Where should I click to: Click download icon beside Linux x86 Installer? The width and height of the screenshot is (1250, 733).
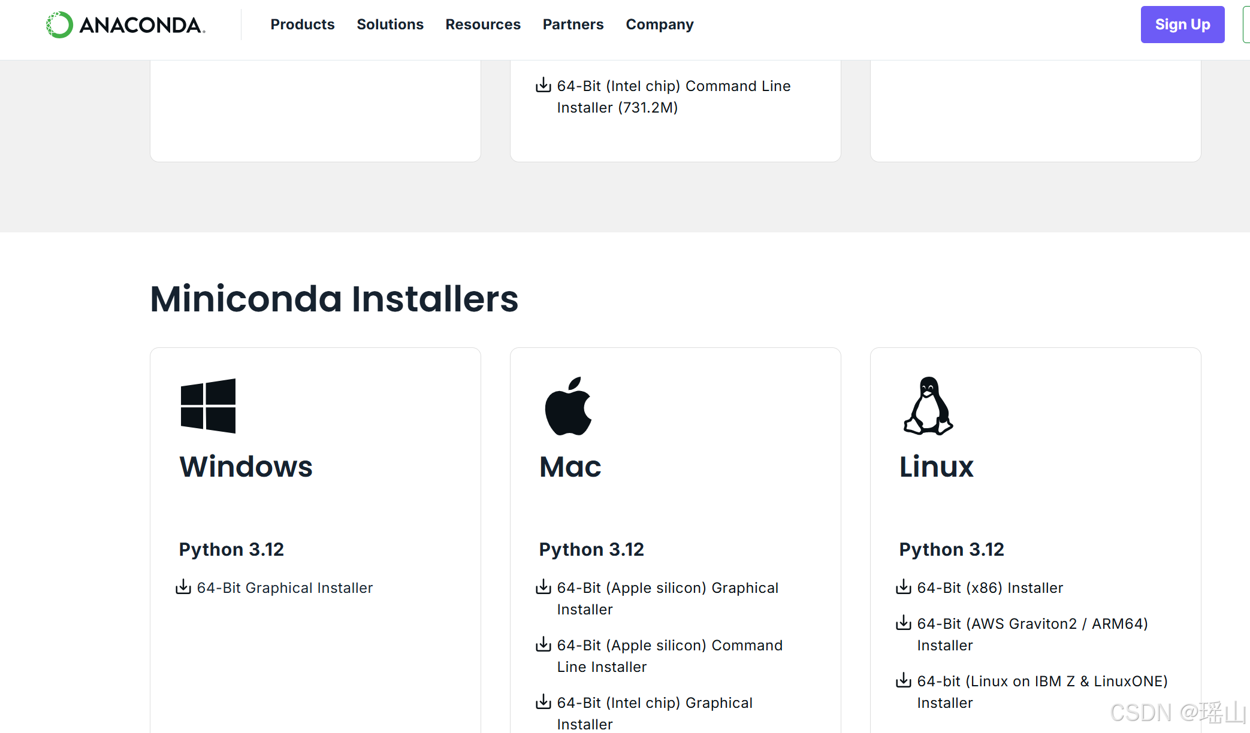pyautogui.click(x=903, y=587)
